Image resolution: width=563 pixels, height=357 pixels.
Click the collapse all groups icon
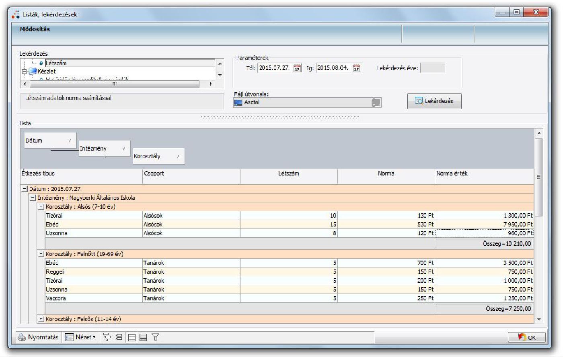[119, 337]
